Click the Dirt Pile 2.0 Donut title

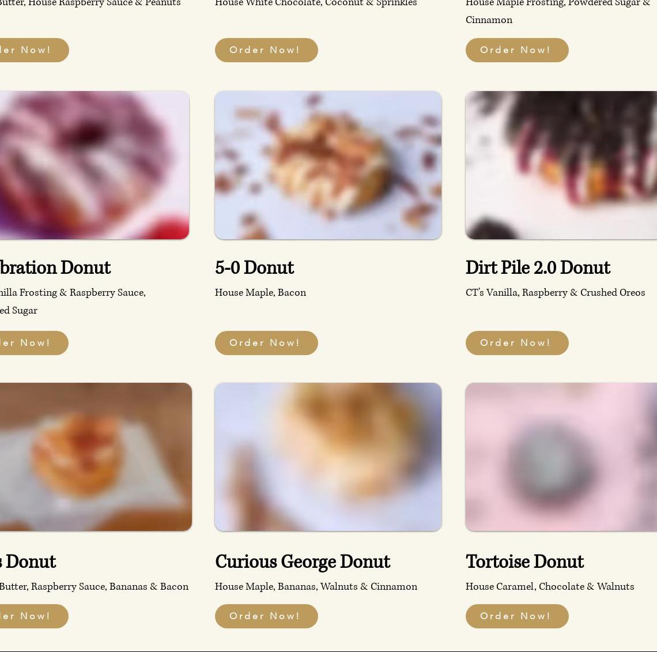pos(538,267)
